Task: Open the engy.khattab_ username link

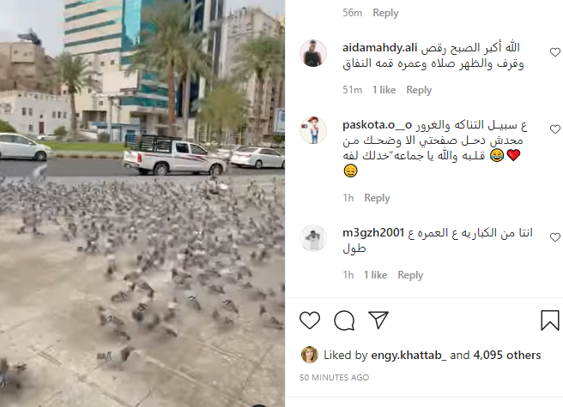Action: coord(409,355)
